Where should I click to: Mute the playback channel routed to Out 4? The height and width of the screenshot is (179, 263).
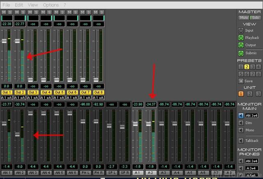[x=43, y=12]
